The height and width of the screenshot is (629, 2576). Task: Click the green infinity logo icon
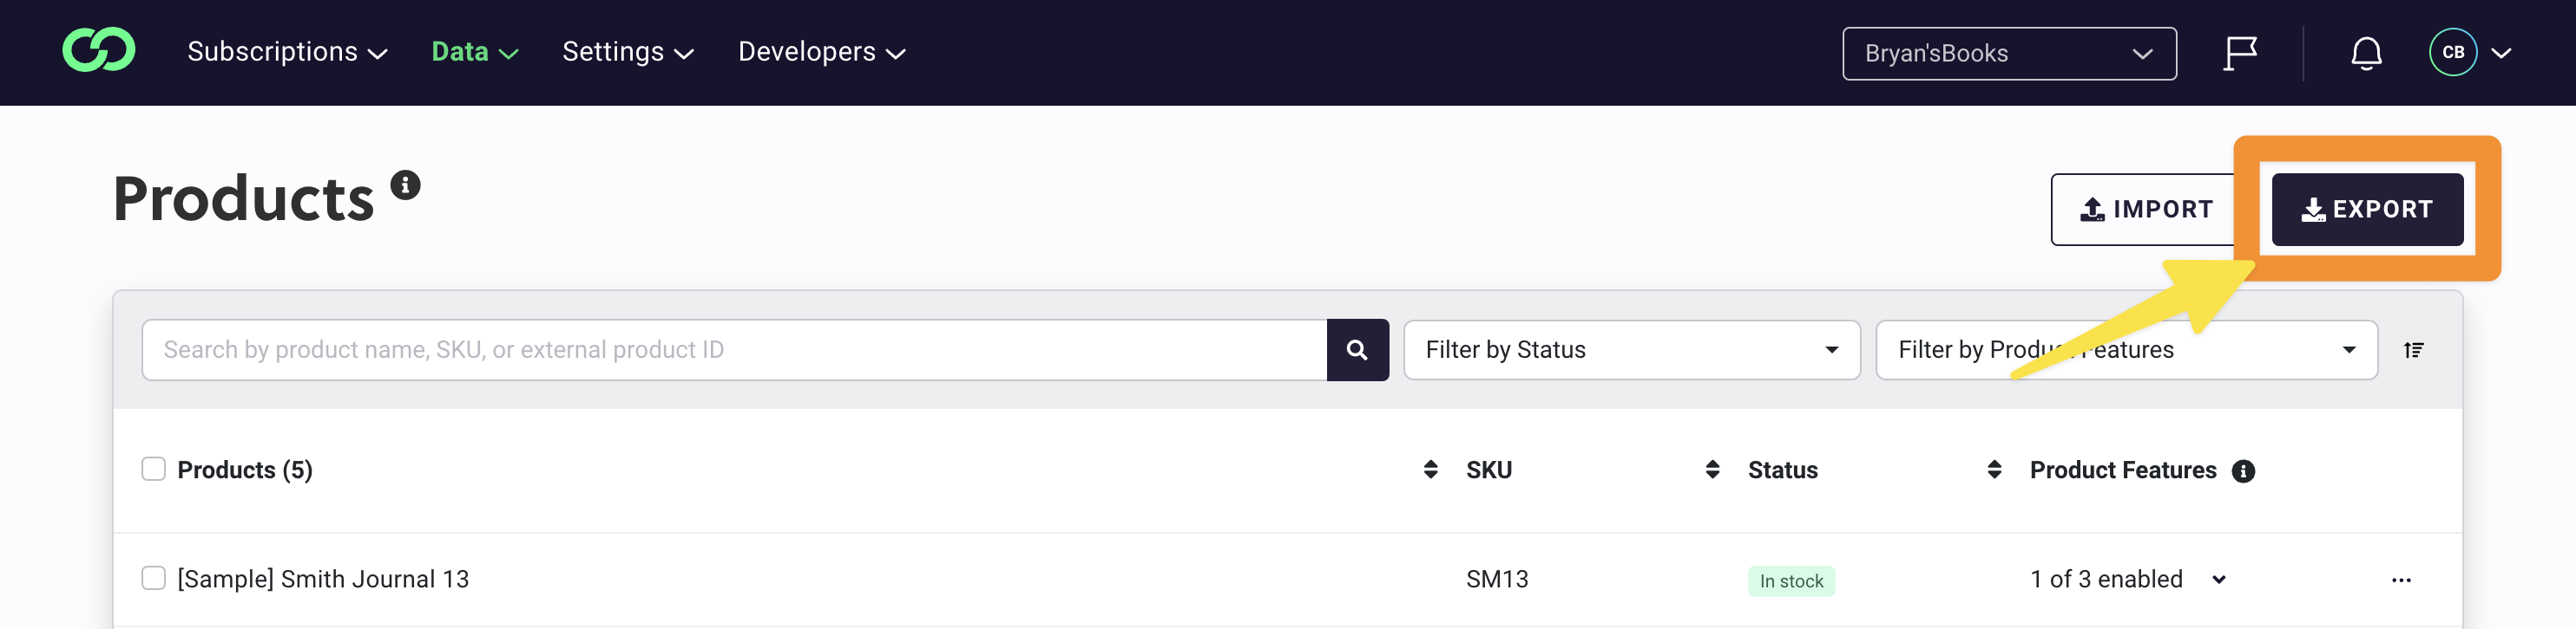(x=99, y=51)
